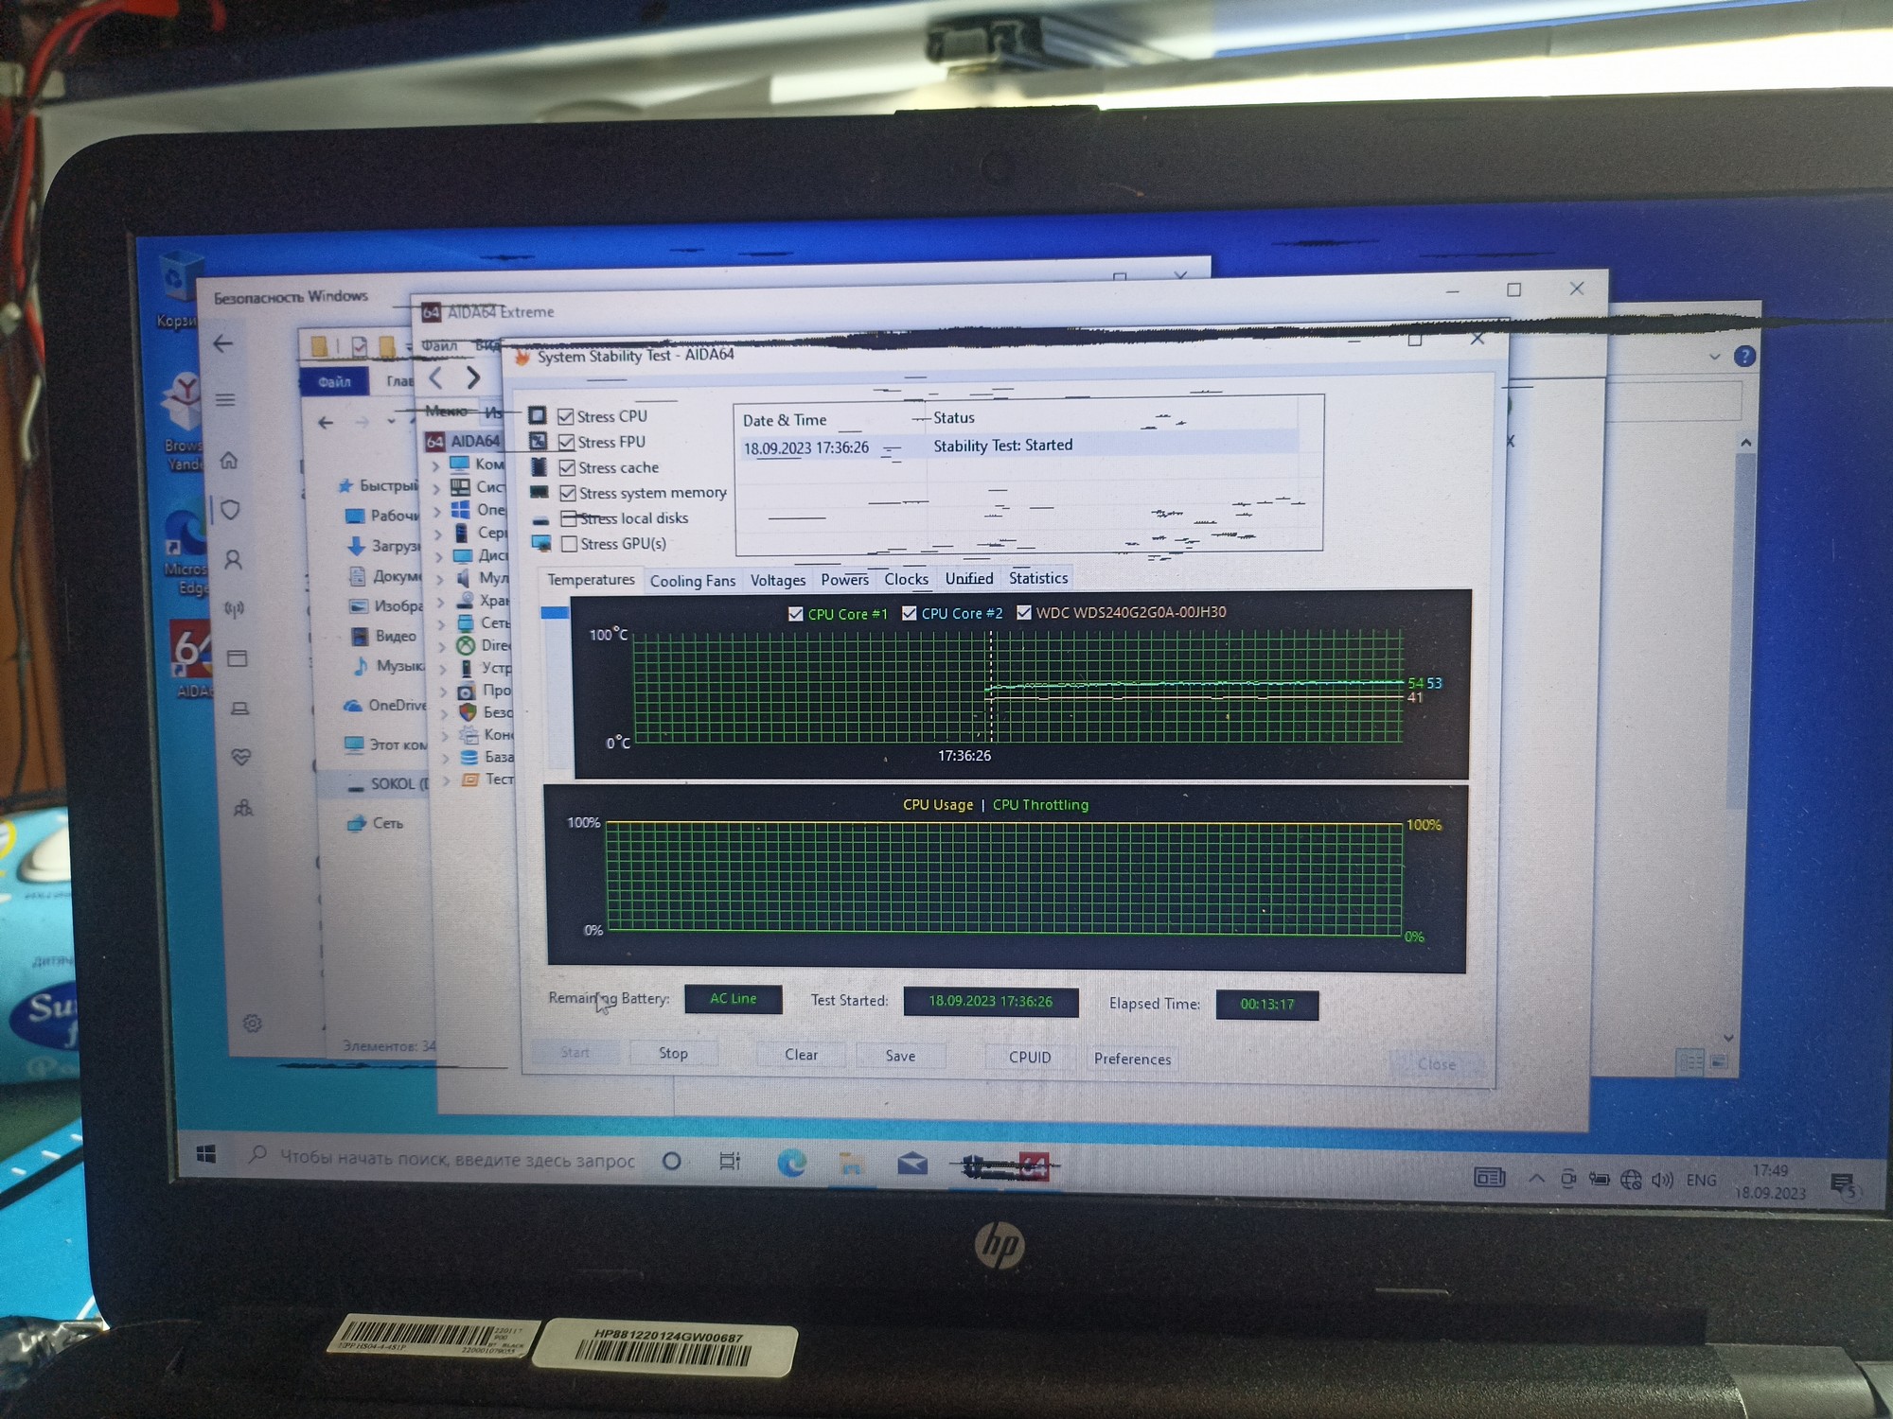This screenshot has height=1419, width=1893.
Task: Toggle WDC WDS240G2G0A-00JH30 graph checkbox
Action: tap(1023, 612)
